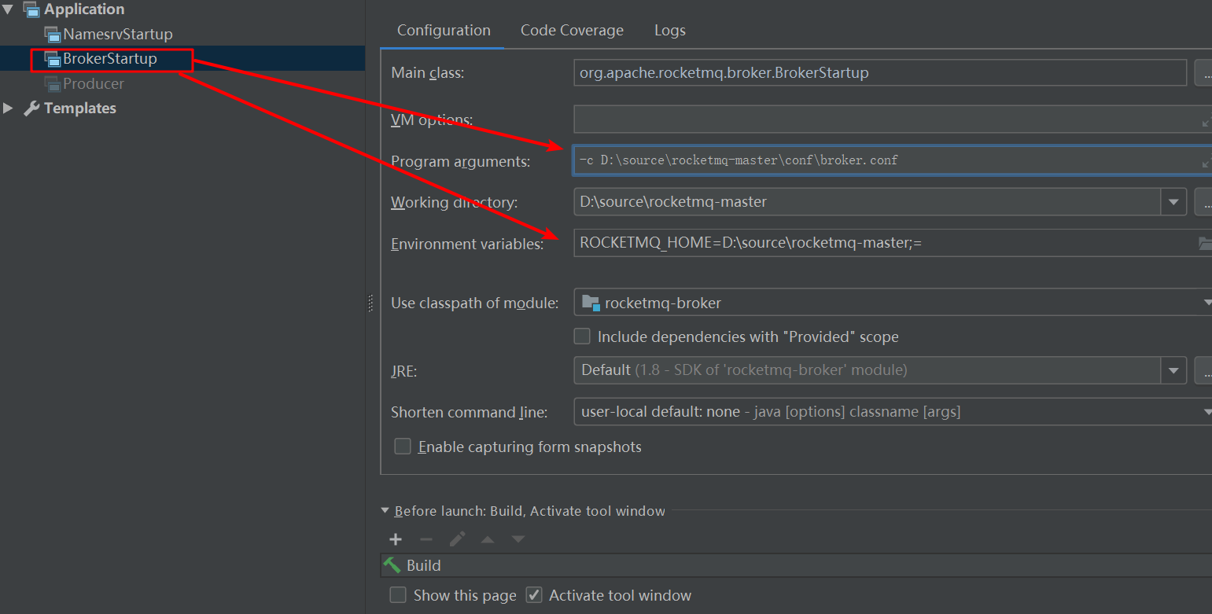Screen dimensions: 1212x614
Task: Edit the before launch task with the pencil icon
Action: (x=457, y=539)
